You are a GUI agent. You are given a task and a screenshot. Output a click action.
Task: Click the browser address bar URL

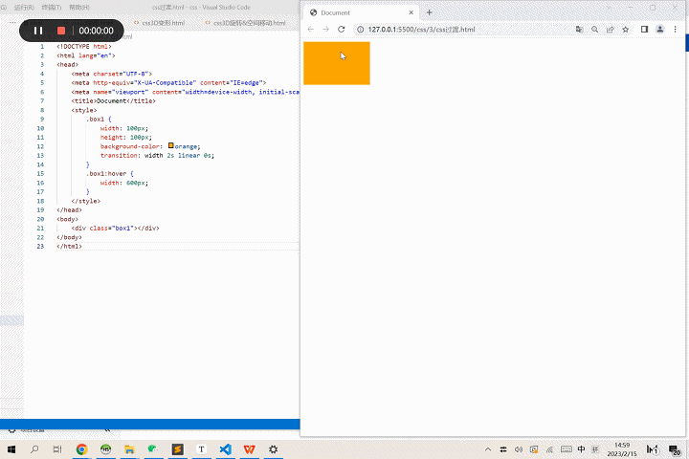pos(421,30)
